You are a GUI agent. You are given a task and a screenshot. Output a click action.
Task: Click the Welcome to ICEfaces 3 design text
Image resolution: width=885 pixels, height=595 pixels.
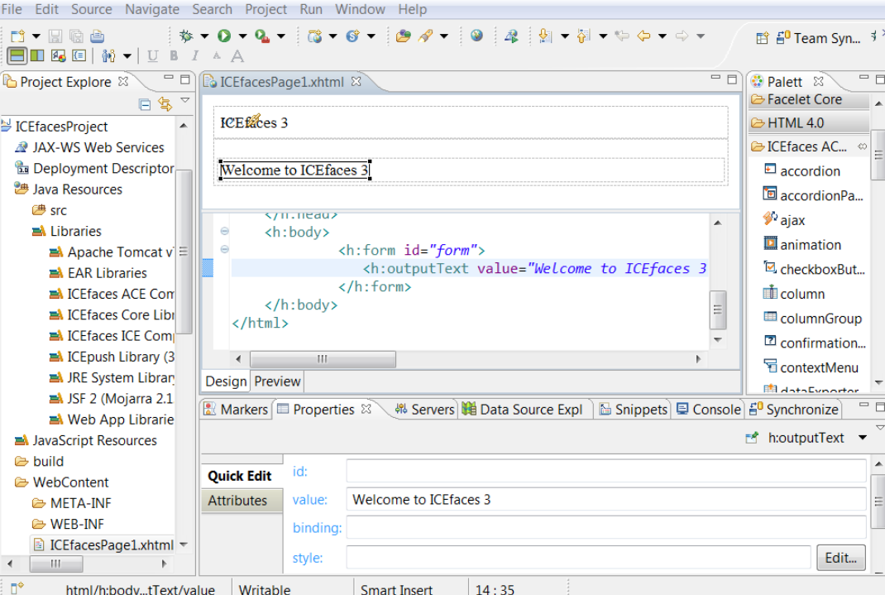point(294,170)
